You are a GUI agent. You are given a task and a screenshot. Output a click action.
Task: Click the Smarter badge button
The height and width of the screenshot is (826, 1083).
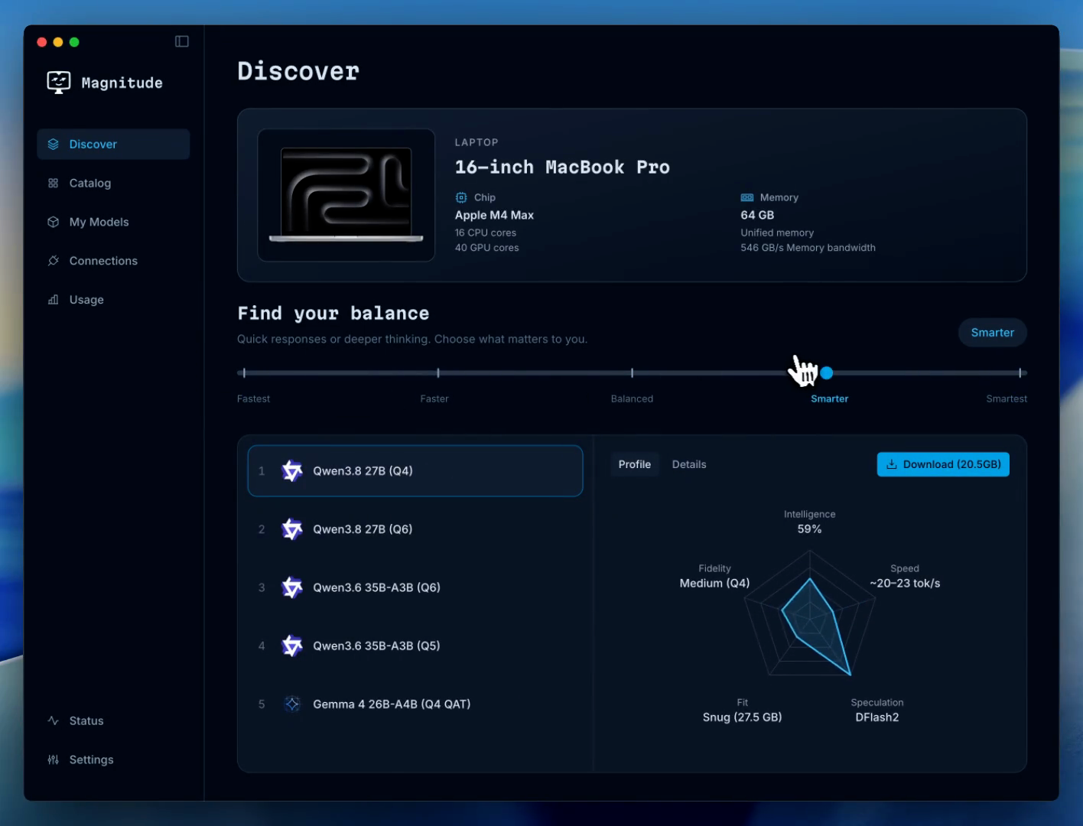click(x=992, y=333)
